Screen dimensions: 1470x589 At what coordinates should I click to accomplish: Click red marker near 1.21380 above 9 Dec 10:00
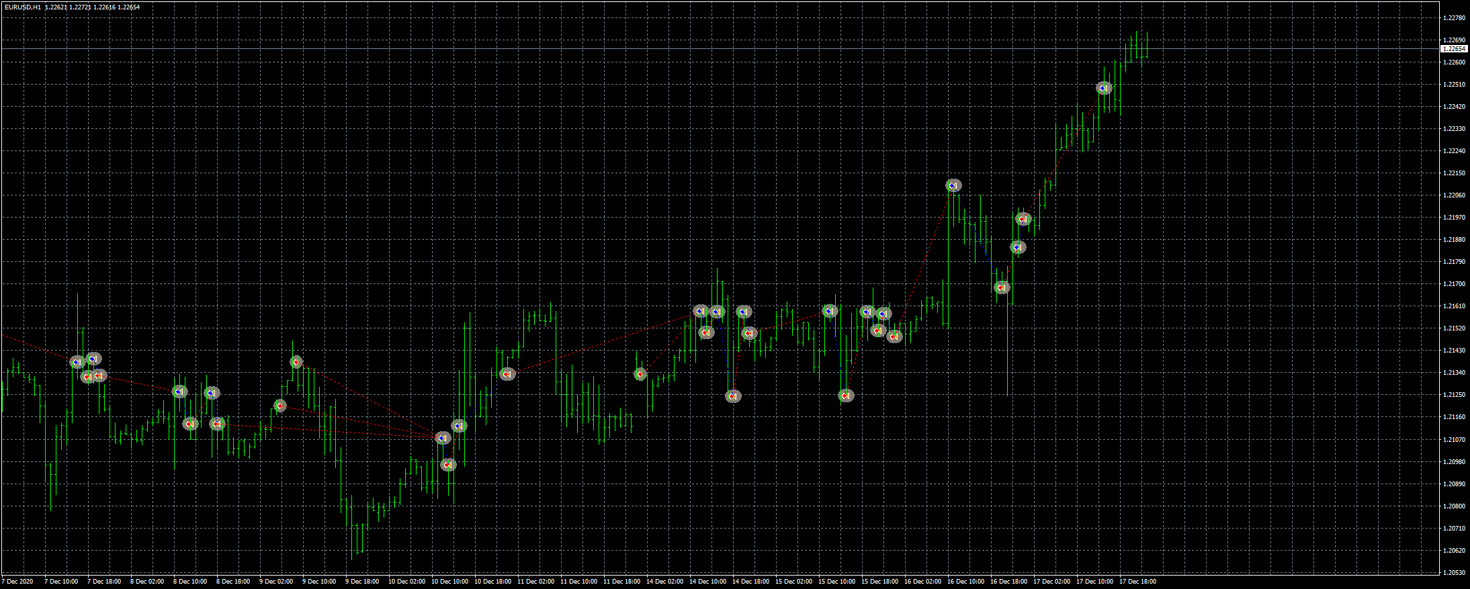296,362
